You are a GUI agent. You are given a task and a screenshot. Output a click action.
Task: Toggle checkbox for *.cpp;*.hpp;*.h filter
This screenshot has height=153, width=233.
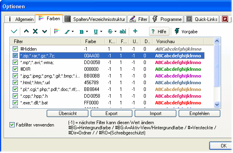(x=15, y=96)
